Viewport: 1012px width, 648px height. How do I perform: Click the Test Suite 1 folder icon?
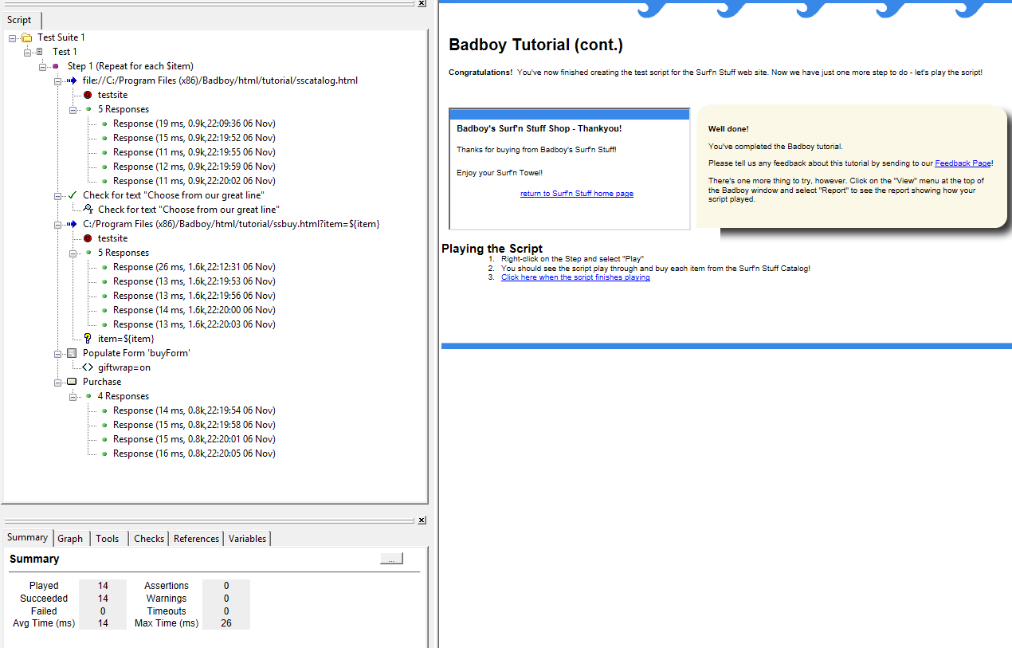click(x=26, y=37)
